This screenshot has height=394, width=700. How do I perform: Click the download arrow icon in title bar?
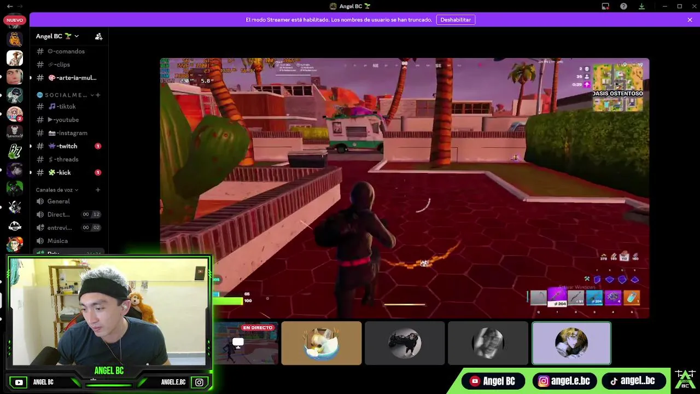(641, 6)
